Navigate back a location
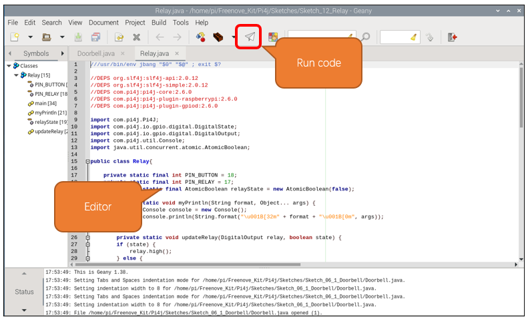Screen dimensions: 528x321 tap(160, 37)
